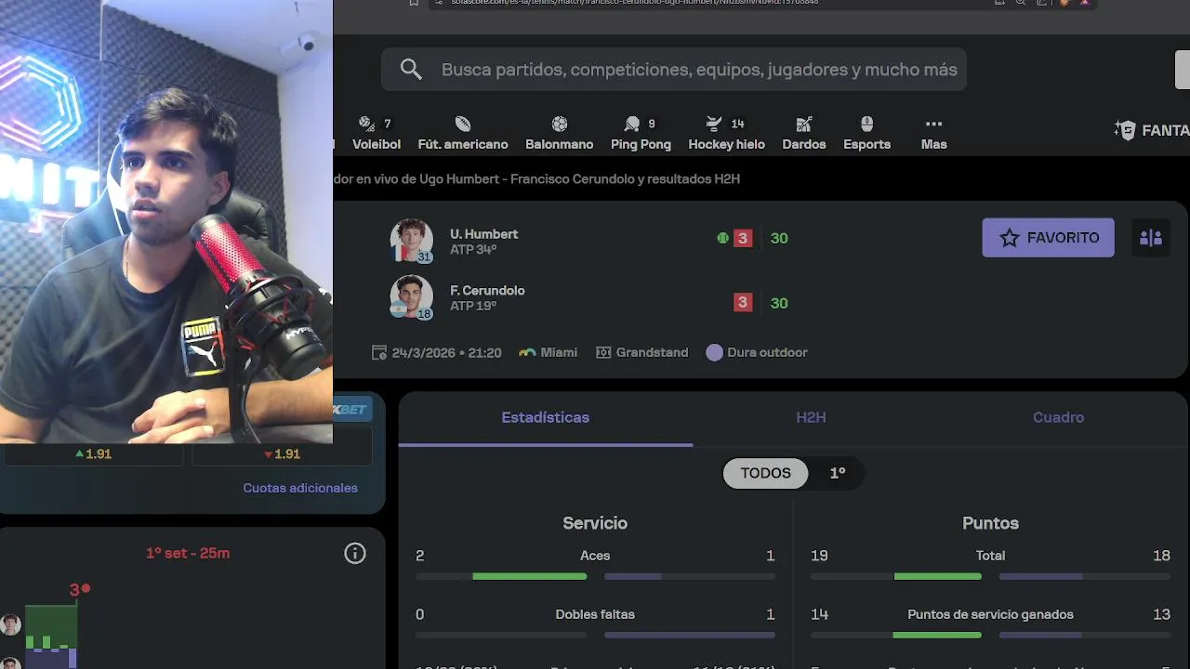The height and width of the screenshot is (669, 1190).
Task: Click Humbert's red set score 3
Action: pos(742,238)
